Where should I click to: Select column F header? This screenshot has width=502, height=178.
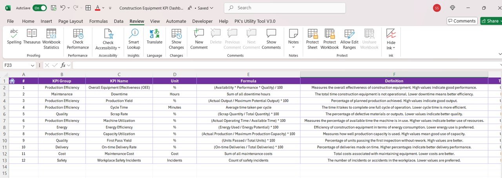pos(394,74)
